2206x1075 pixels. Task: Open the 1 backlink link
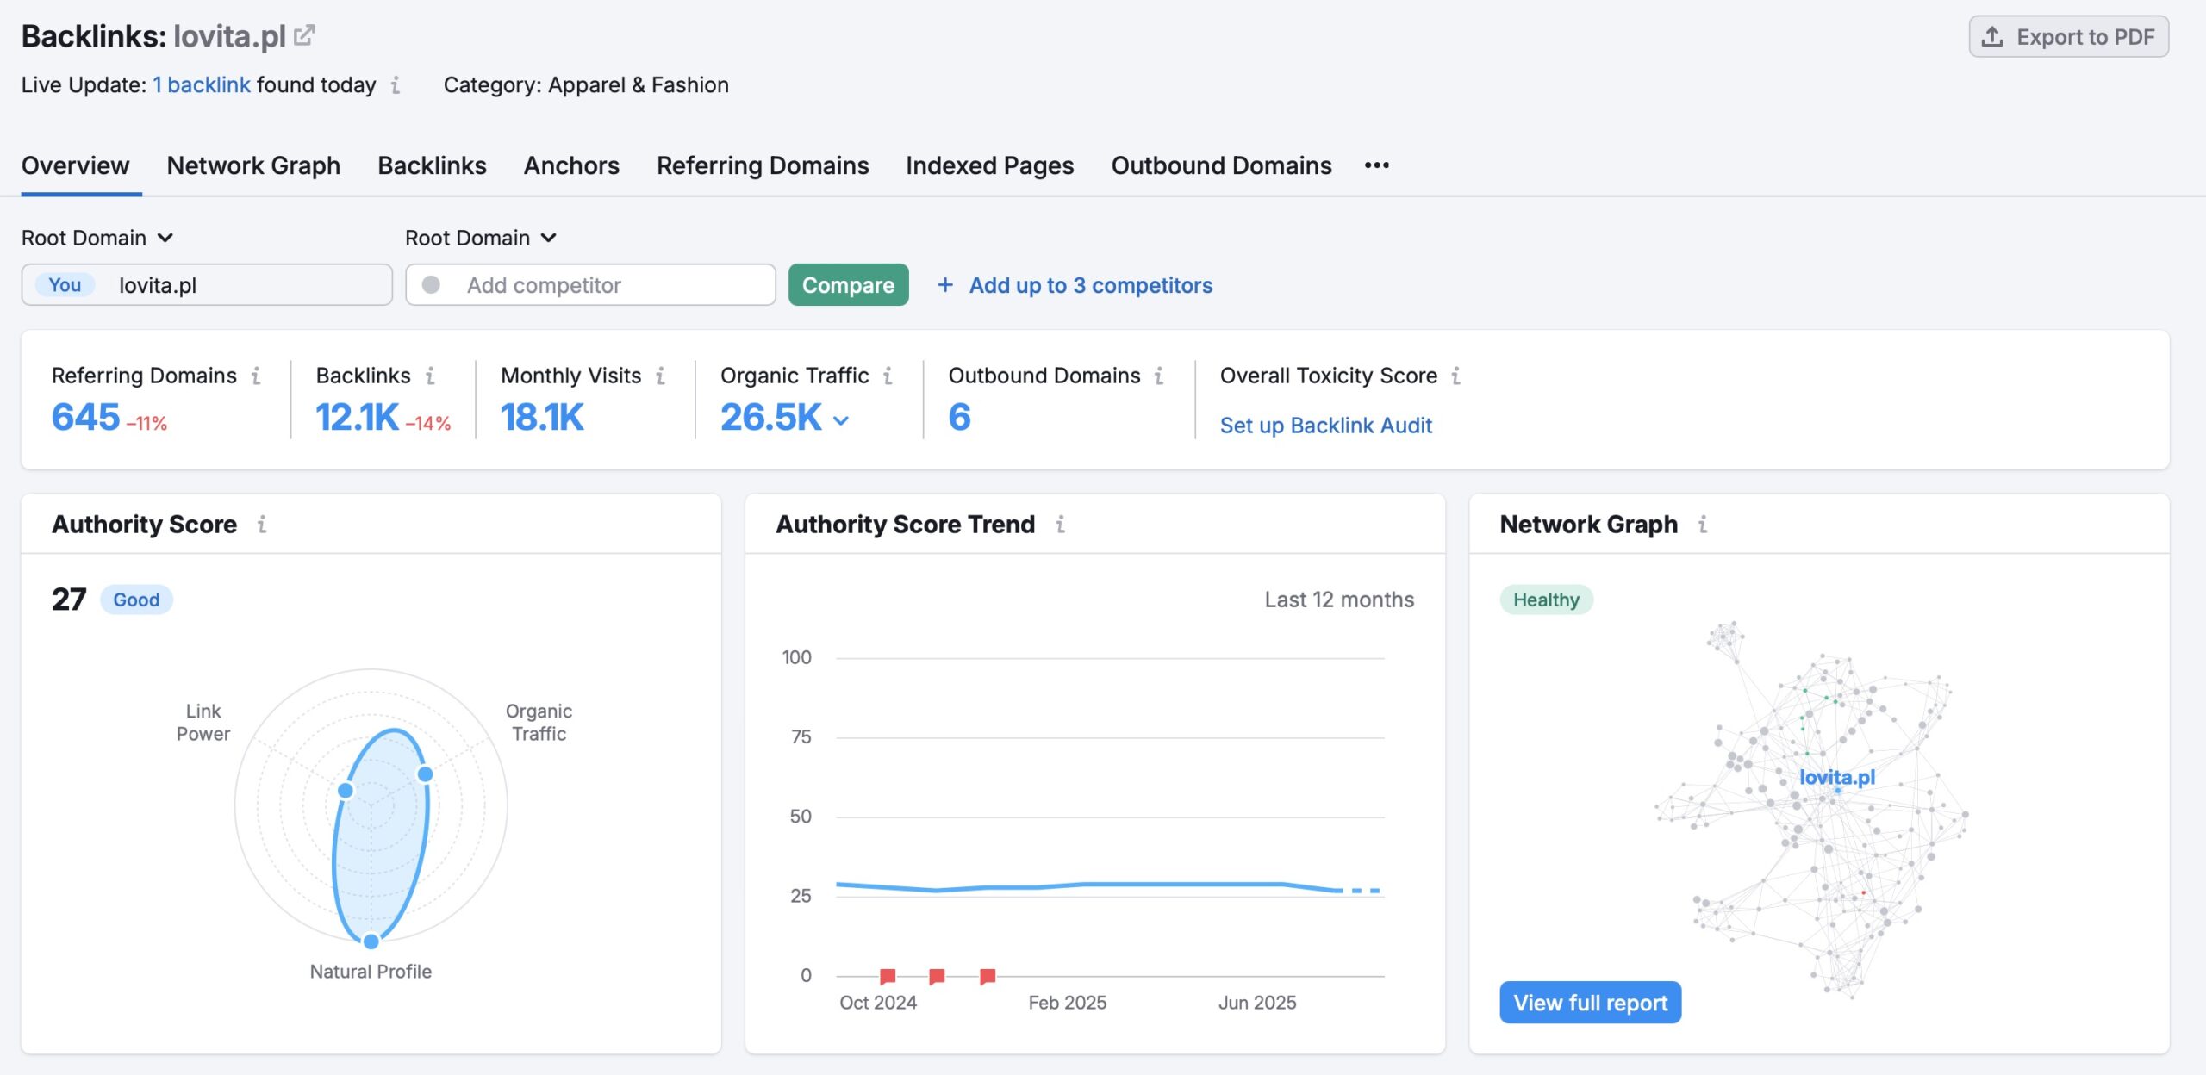(x=202, y=85)
